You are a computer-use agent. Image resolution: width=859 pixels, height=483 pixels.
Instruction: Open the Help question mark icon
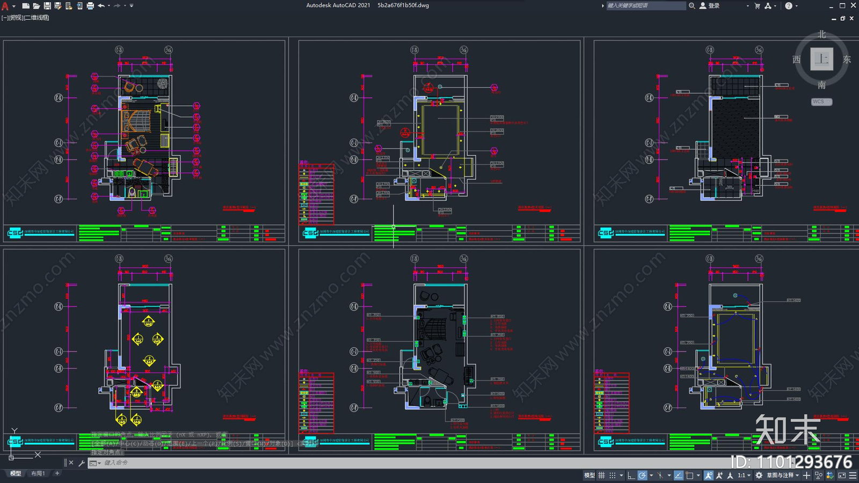coord(789,5)
